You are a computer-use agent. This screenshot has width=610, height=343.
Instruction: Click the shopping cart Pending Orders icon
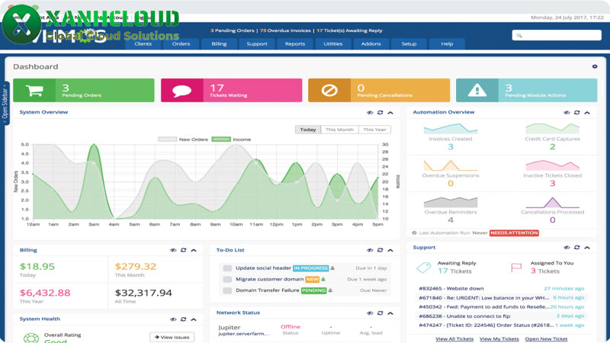coord(34,90)
